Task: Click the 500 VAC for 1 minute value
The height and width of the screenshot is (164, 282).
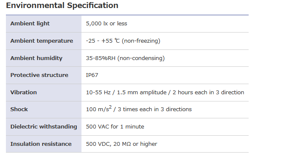Action: click(115, 126)
